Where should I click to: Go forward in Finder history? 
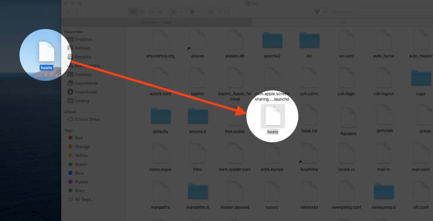point(78,12)
